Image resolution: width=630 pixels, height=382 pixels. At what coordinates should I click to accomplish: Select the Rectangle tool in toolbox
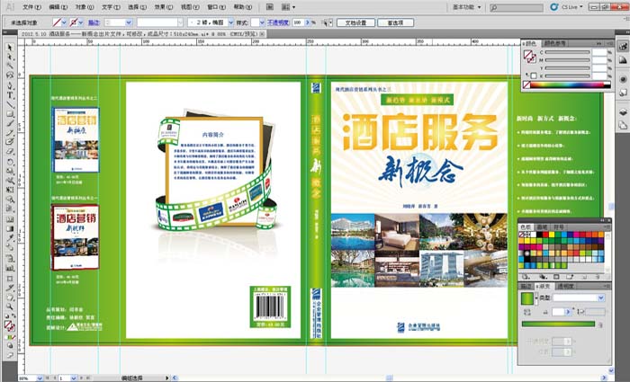[x=10, y=114]
